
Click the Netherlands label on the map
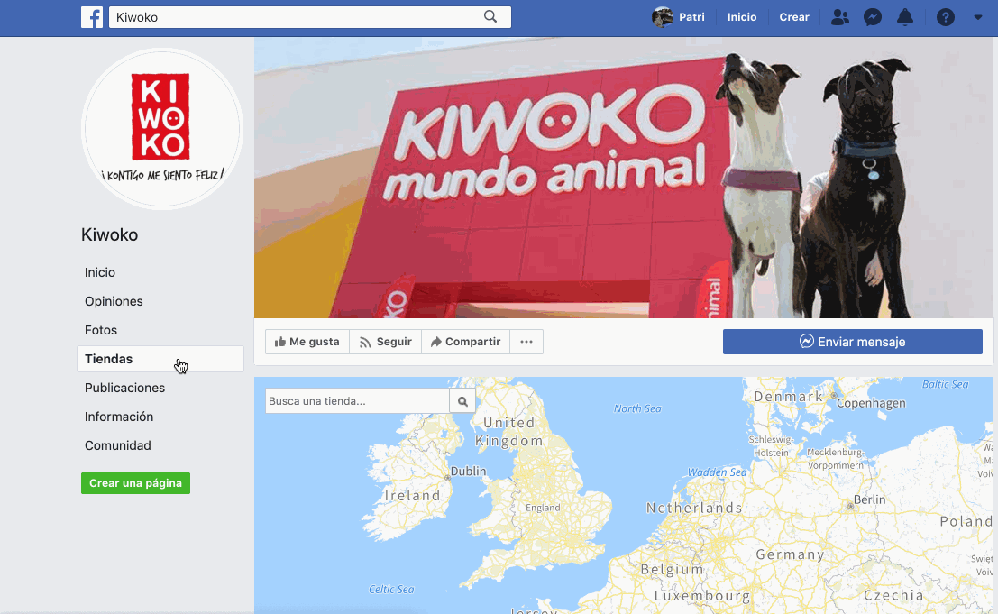tap(694, 508)
